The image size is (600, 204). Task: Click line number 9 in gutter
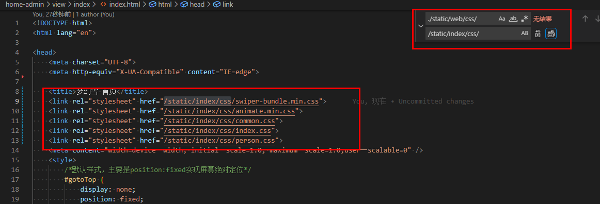(x=17, y=101)
